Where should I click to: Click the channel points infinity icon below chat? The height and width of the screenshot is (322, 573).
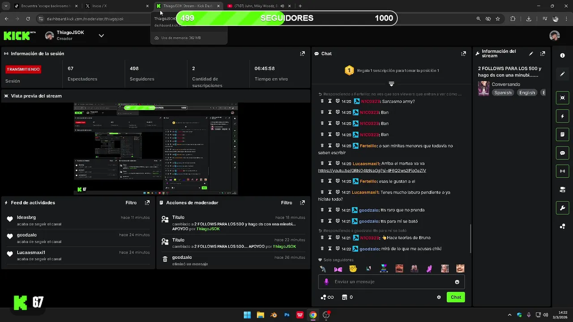click(x=327, y=297)
